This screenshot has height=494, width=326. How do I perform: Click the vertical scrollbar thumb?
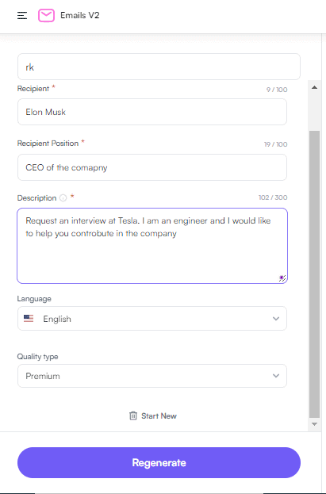point(314,274)
